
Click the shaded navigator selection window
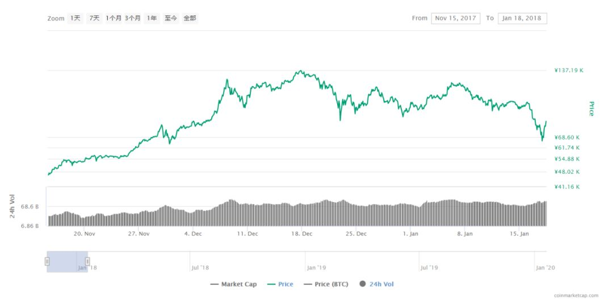click(67, 262)
